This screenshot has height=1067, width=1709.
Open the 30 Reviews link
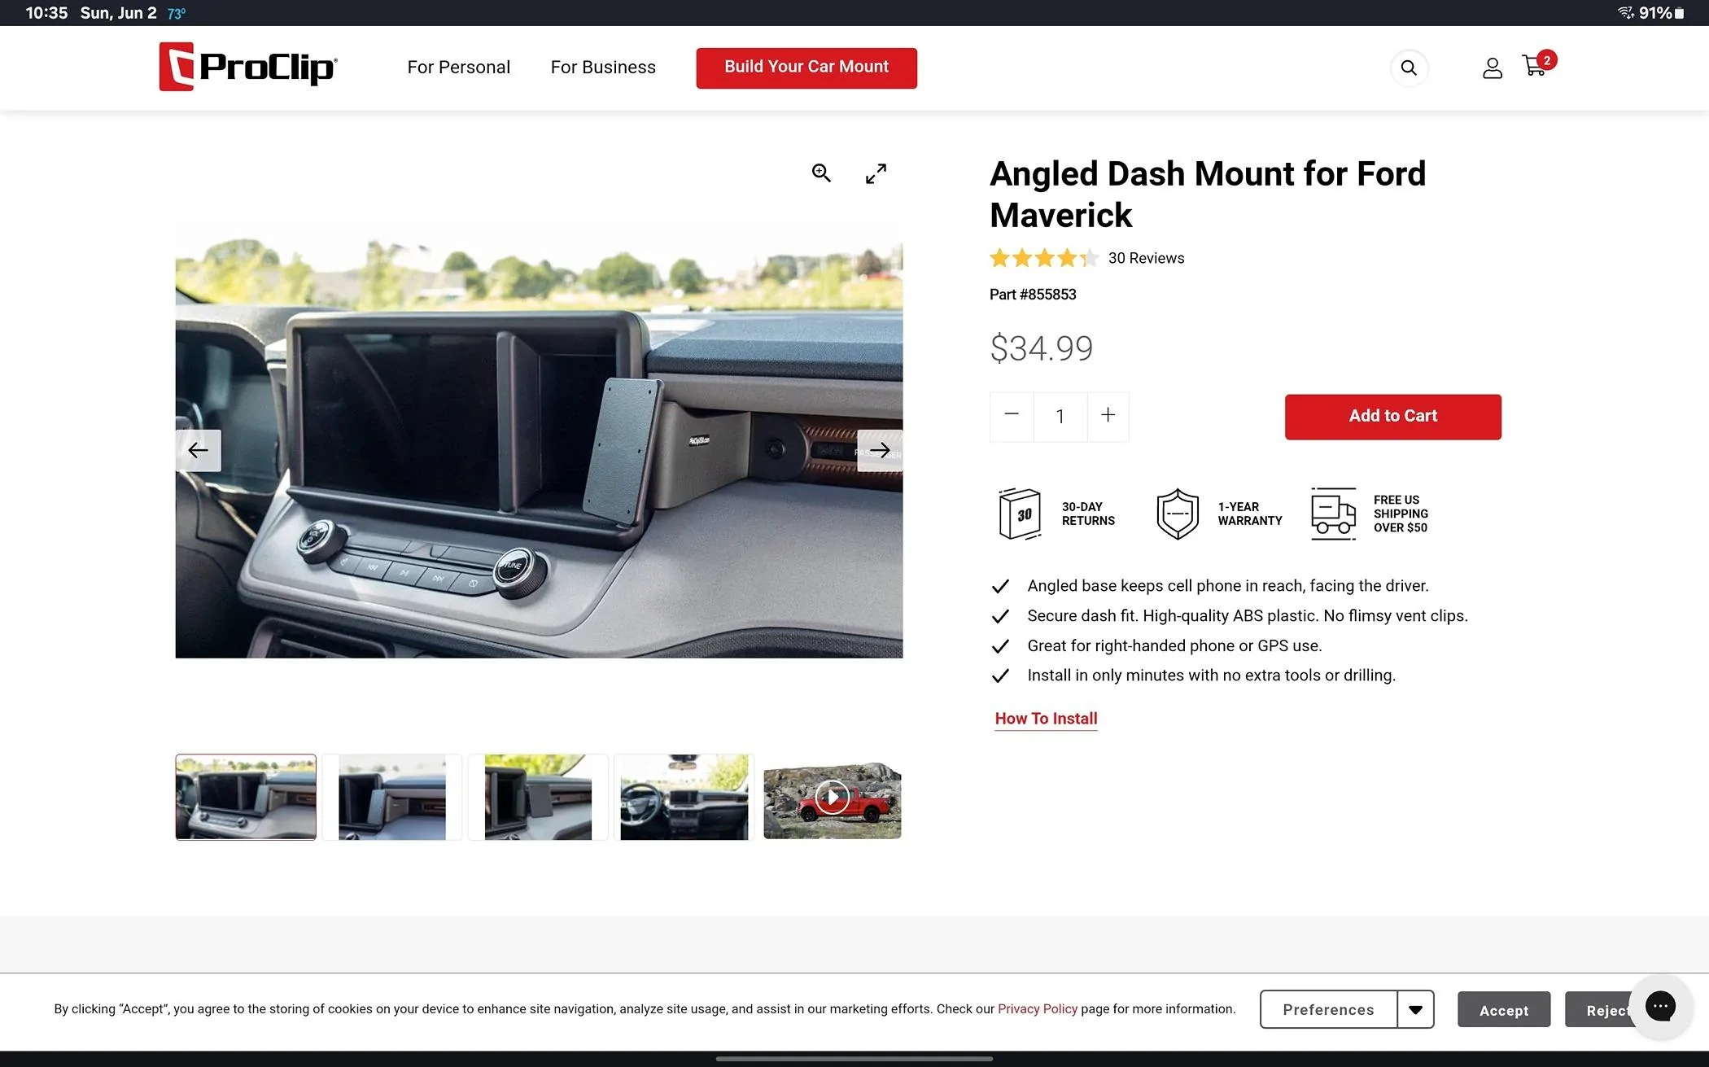(x=1146, y=258)
